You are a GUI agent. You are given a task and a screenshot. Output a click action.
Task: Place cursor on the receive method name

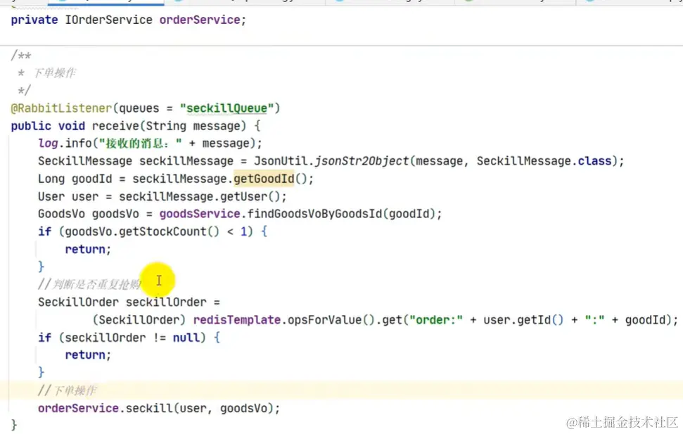pos(115,126)
